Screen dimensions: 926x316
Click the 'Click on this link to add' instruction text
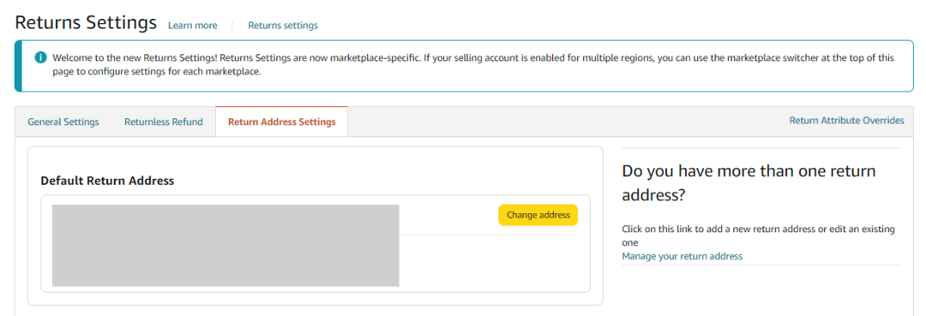coord(758,236)
